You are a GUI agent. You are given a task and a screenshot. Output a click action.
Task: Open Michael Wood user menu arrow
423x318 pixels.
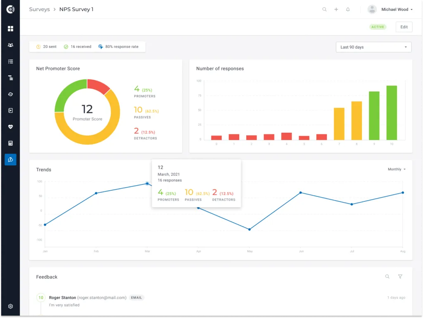[412, 10]
